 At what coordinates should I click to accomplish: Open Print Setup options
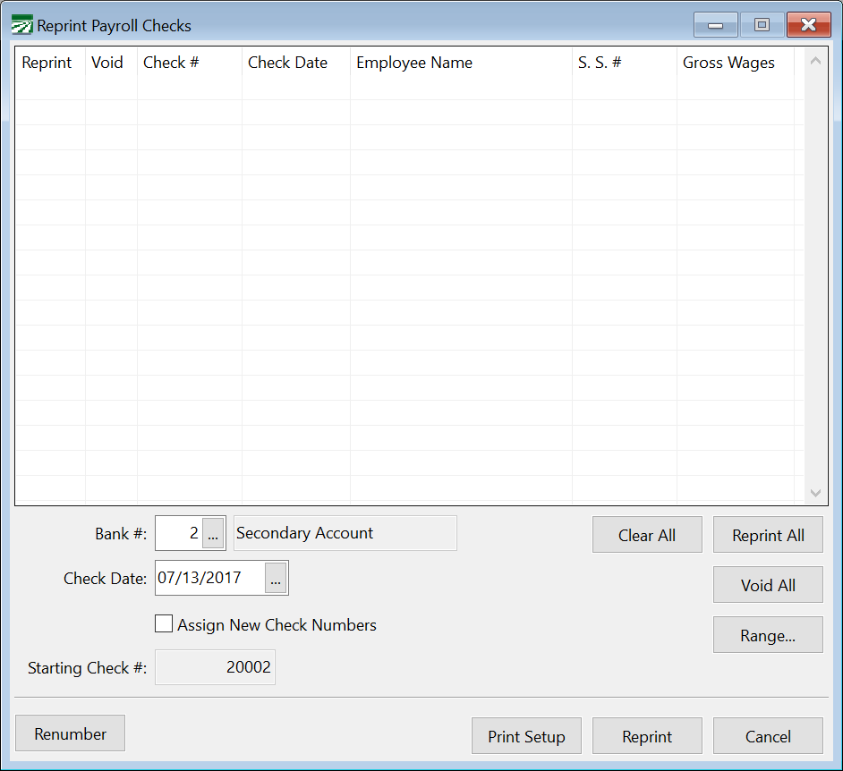(526, 735)
